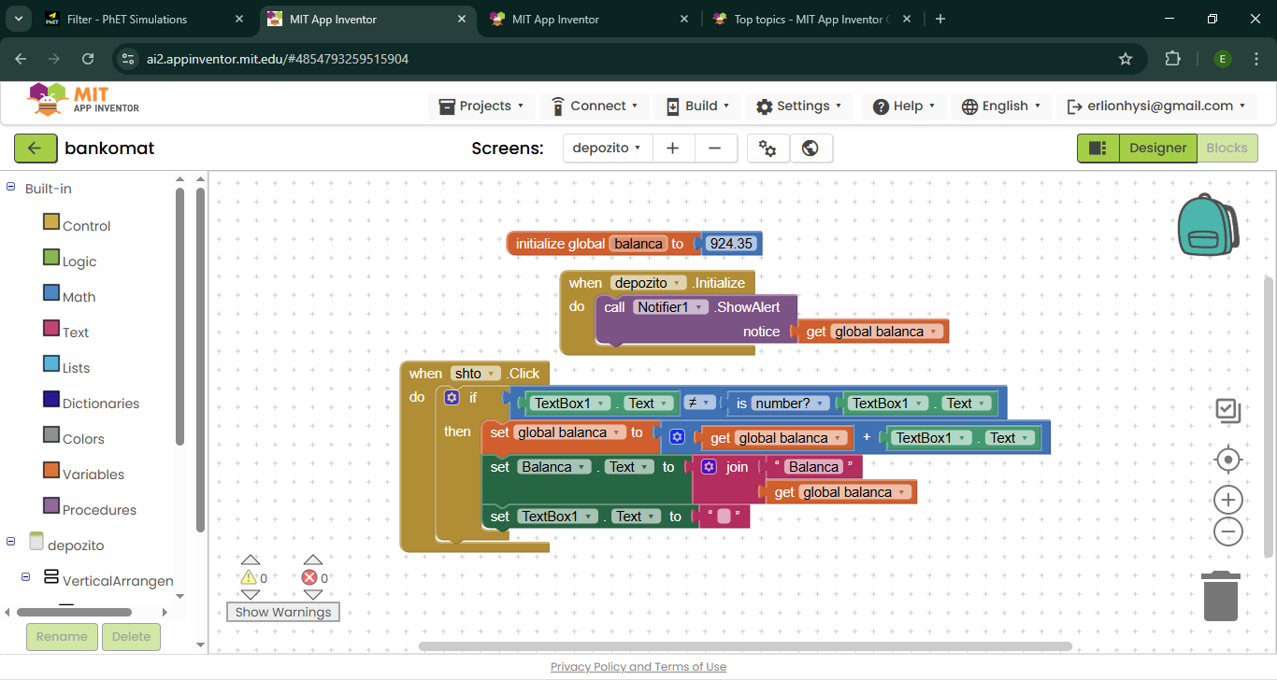
Task: Click the trash can icon
Action: [1221, 596]
